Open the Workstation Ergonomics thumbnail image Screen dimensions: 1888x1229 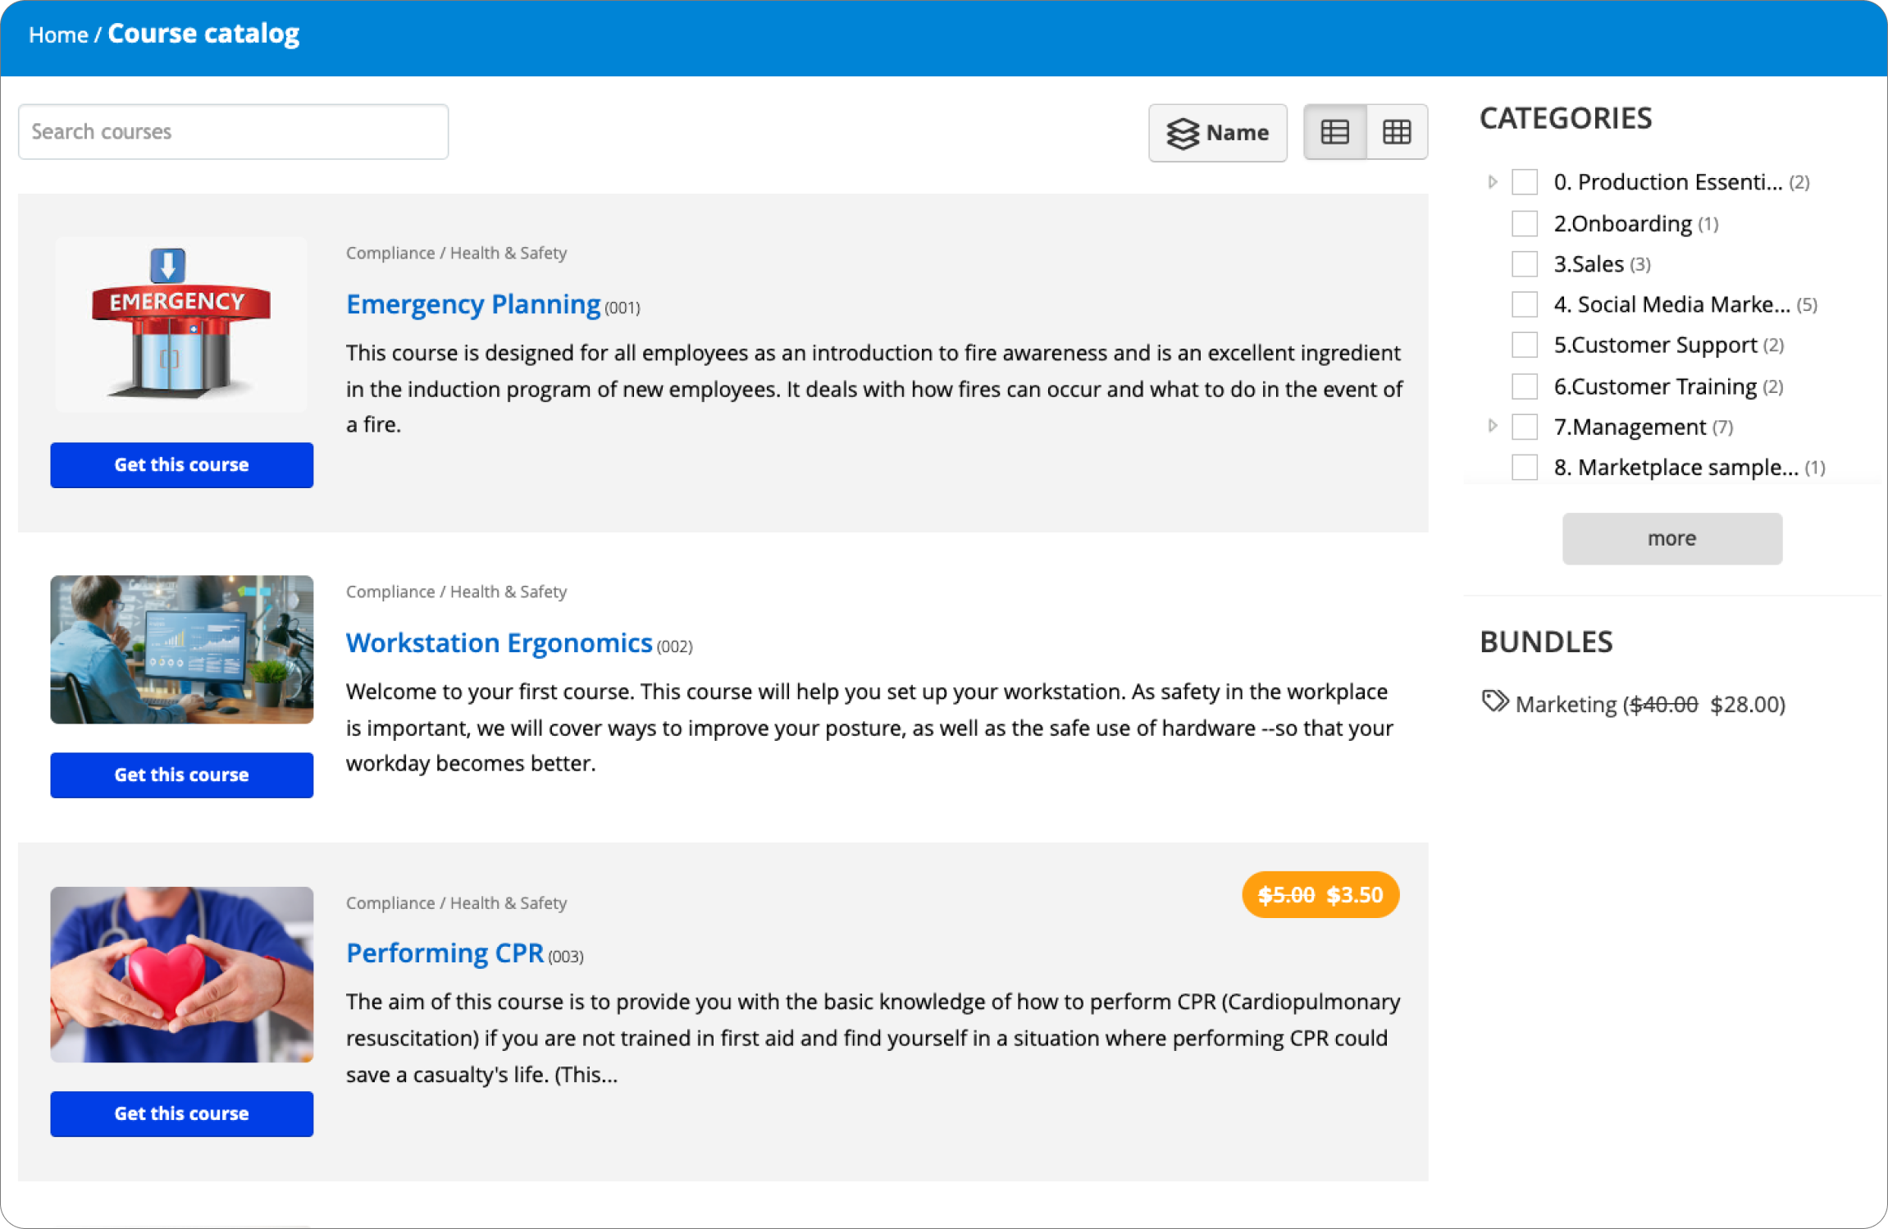coord(181,650)
